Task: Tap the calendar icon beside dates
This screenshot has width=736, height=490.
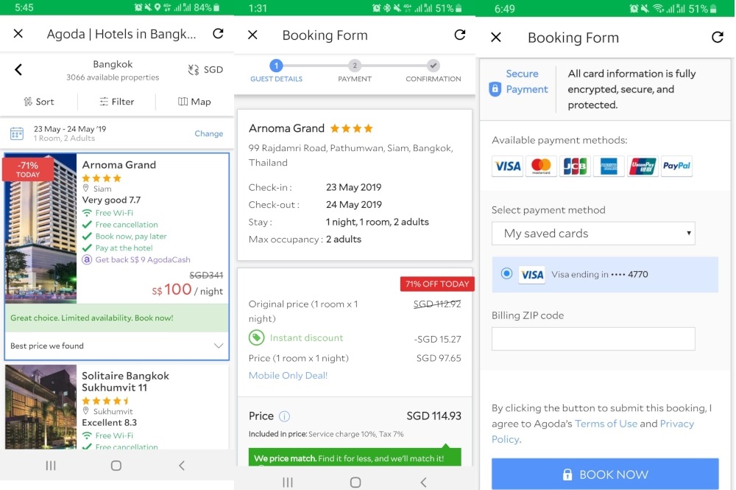Action: point(17,133)
